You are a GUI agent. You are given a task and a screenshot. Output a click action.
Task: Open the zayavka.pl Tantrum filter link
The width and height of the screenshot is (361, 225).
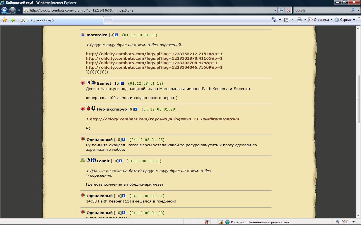click(x=164, y=119)
